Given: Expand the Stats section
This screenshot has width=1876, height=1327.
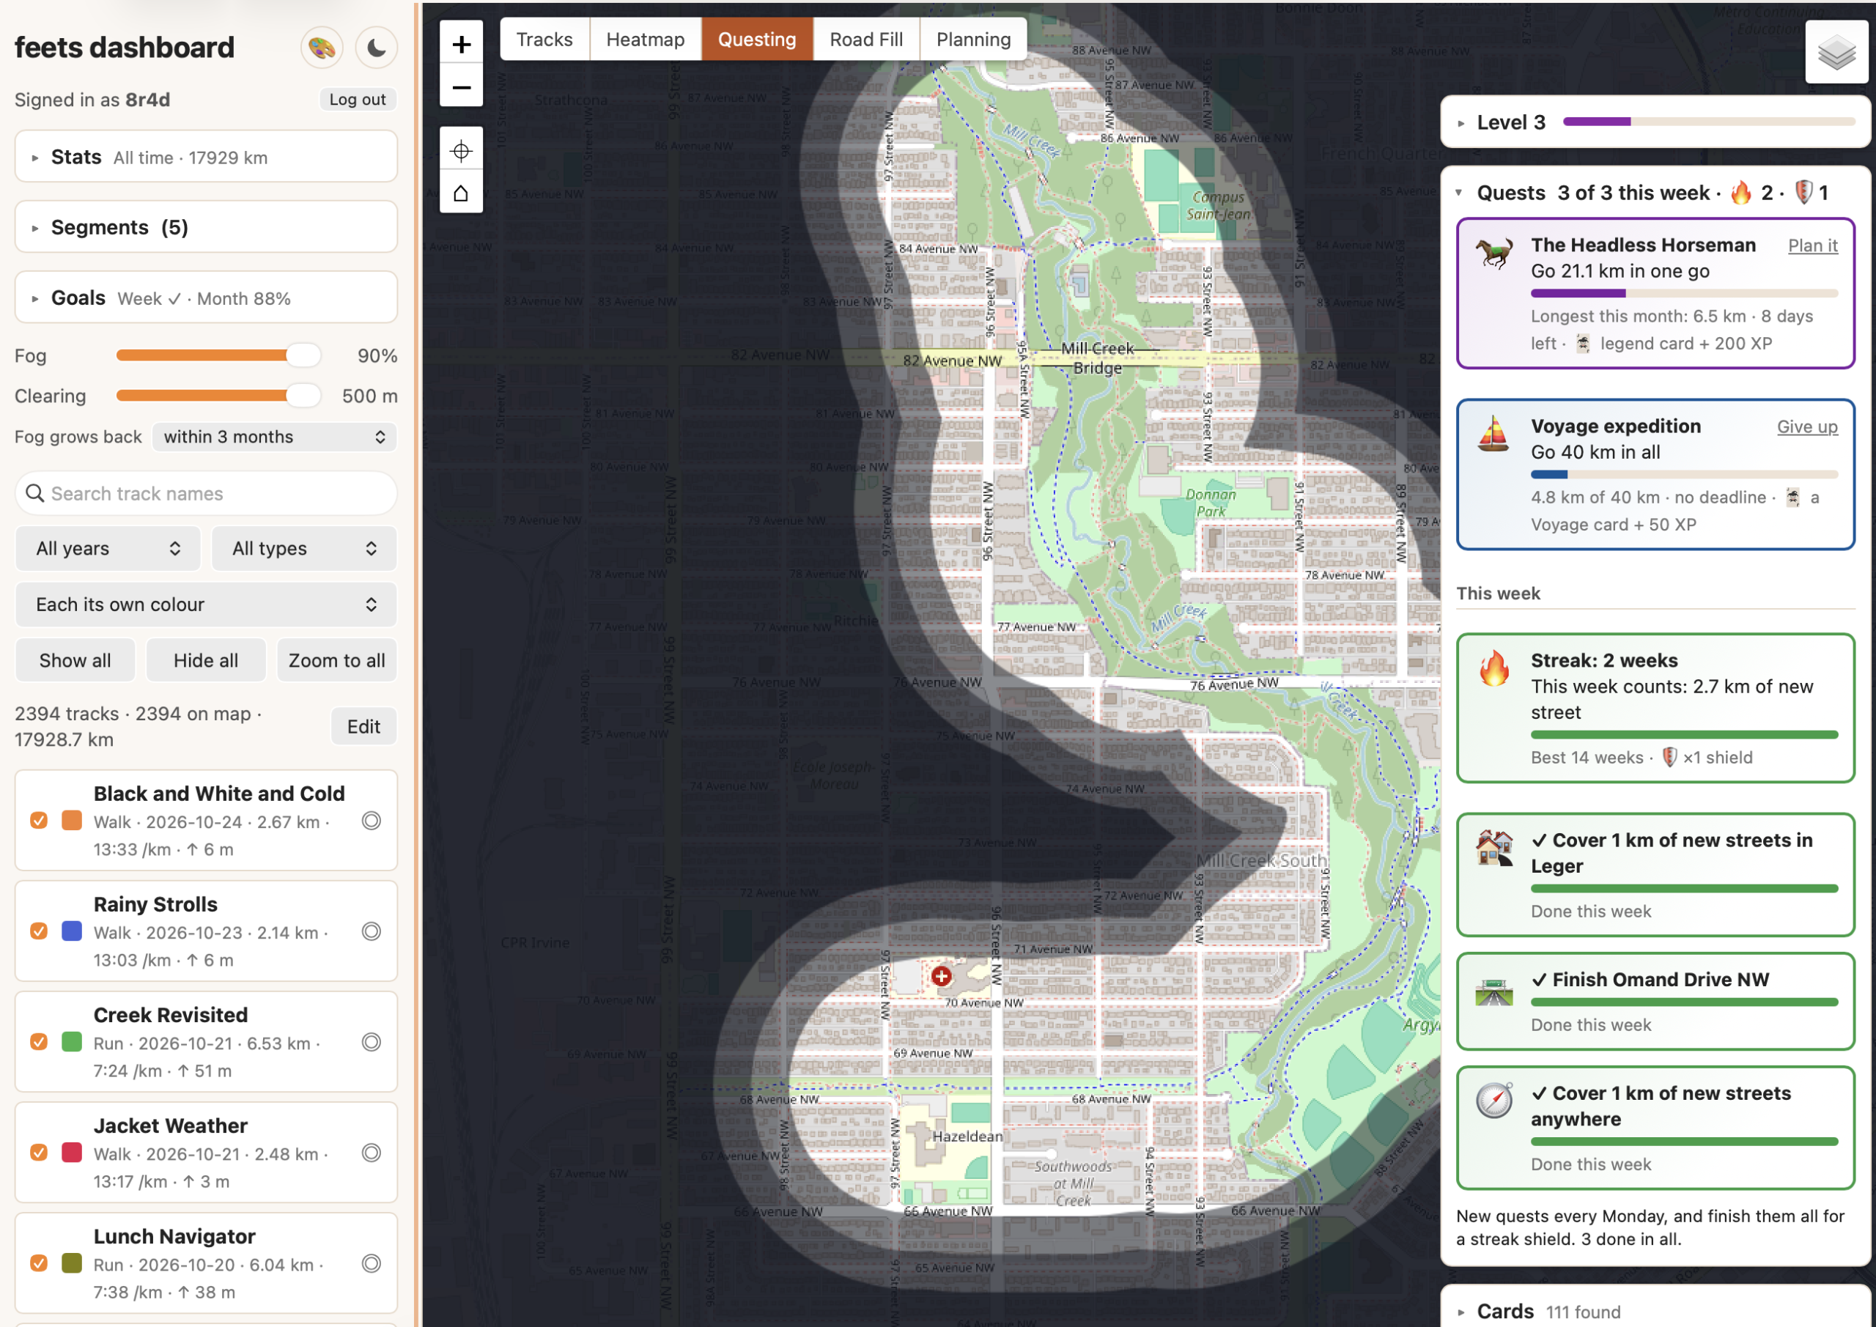Looking at the screenshot, I should point(206,157).
